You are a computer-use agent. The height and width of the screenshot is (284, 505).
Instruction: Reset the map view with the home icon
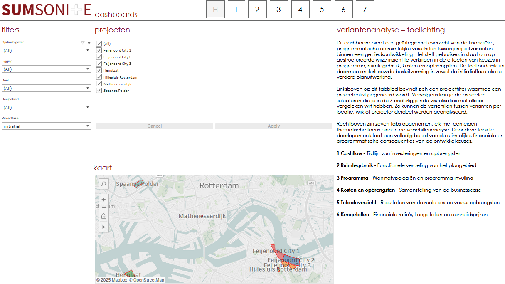point(103,216)
